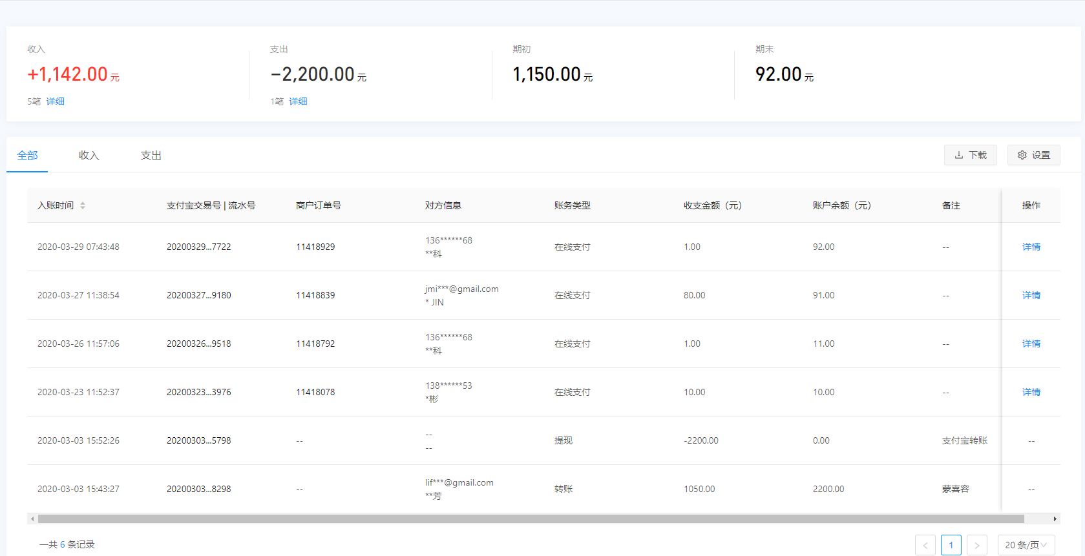Select timestamp 2020-03-23 11:52:37
Viewport: 1085px width, 556px height.
coord(78,392)
